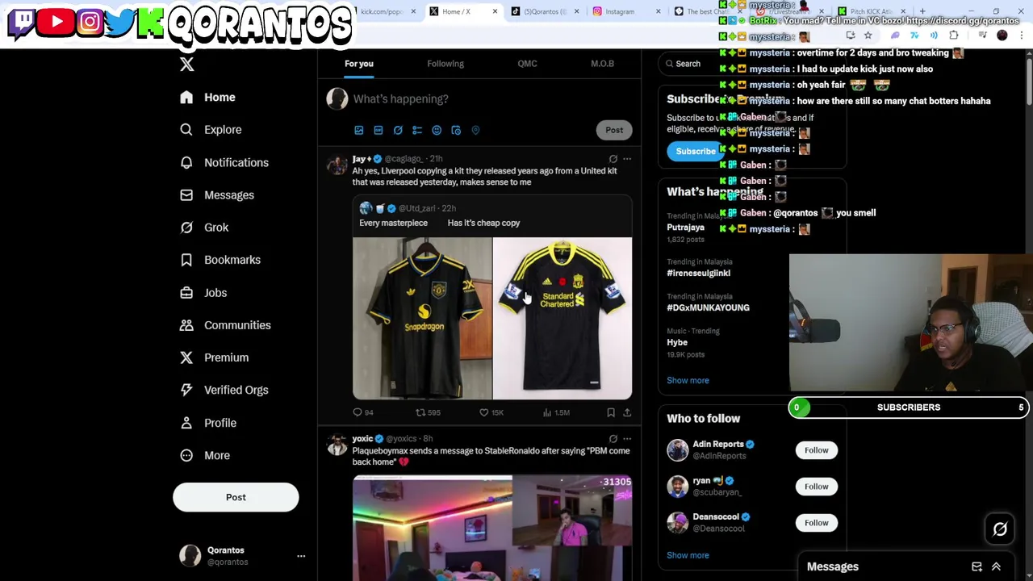Click the What's happening compose field
This screenshot has height=581, width=1033.
(x=400, y=98)
